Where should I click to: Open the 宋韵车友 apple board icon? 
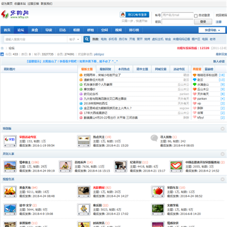pos(158,192)
